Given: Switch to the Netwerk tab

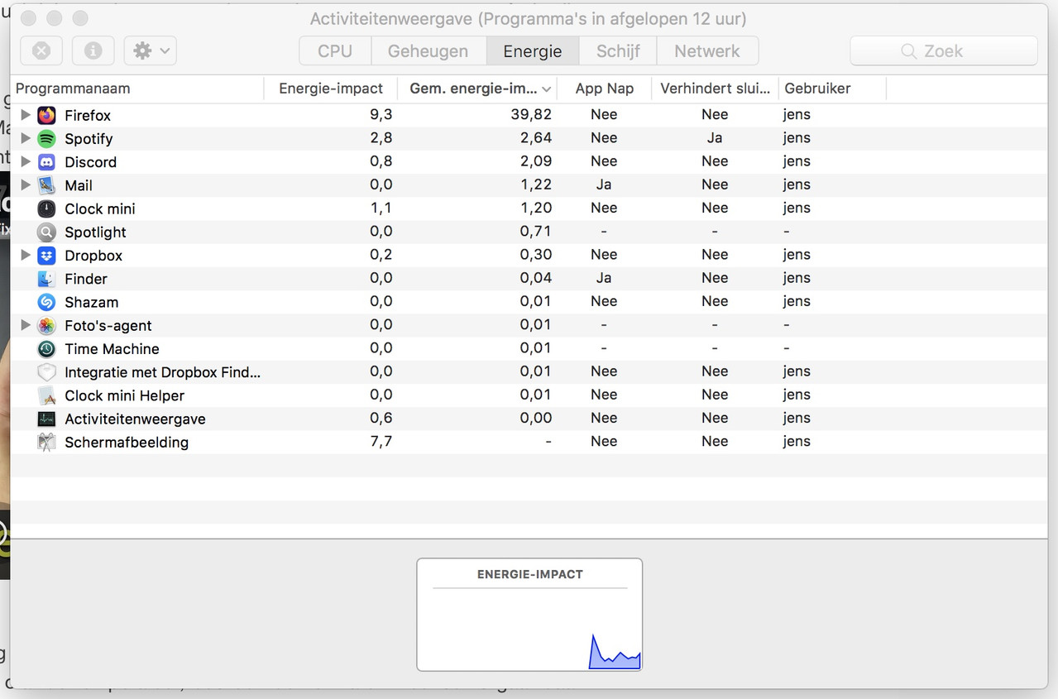Looking at the screenshot, I should tap(707, 50).
